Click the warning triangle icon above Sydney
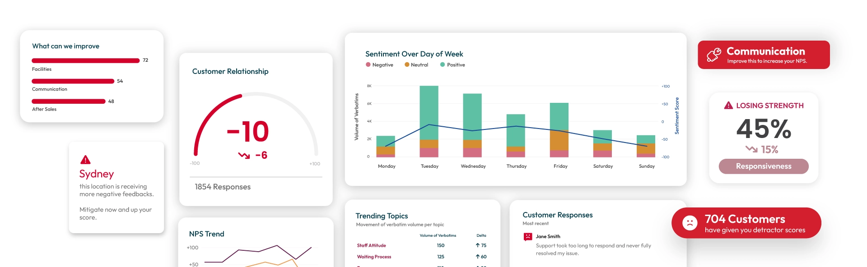Viewport: 867px width, 267px height. pos(85,160)
